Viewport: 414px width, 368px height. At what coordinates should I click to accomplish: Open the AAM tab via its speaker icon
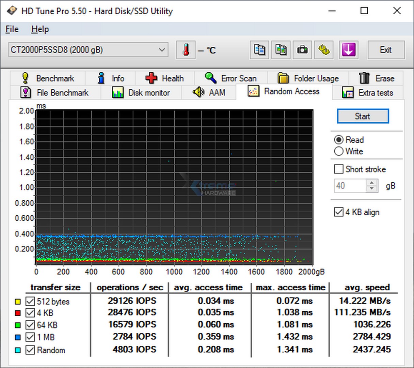(x=209, y=92)
